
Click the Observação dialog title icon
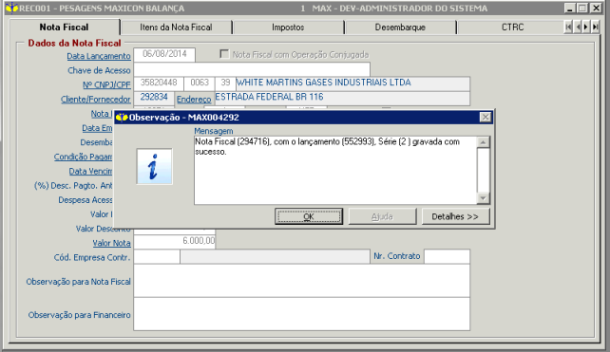click(122, 117)
